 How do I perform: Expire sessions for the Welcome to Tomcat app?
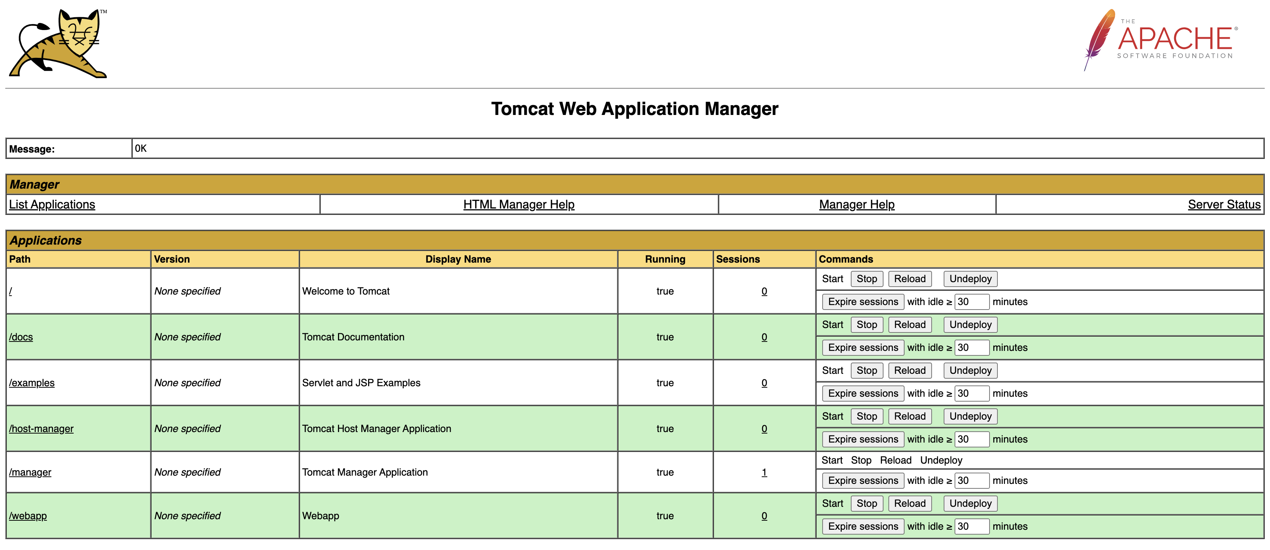click(862, 301)
